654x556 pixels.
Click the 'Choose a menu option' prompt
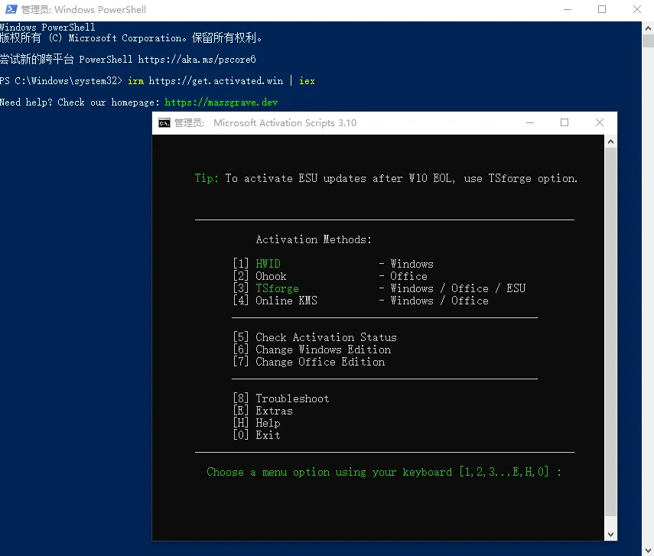tap(384, 472)
